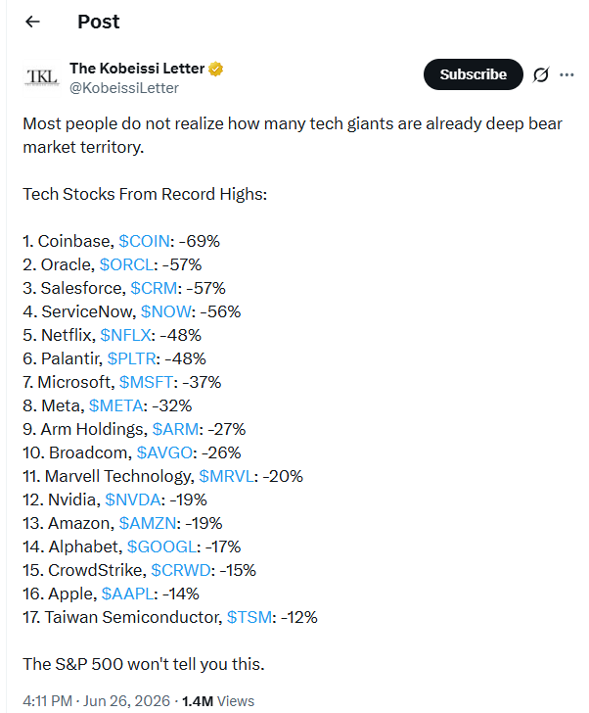Open the @KobeissiLetter handle link
Screen dimensions: 589x713
pyautogui.click(x=124, y=88)
